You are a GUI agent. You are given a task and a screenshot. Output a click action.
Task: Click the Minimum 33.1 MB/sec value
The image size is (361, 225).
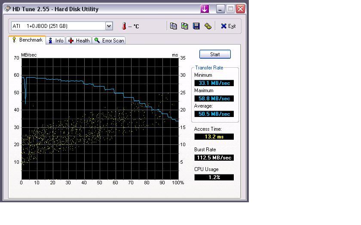pyautogui.click(x=214, y=83)
